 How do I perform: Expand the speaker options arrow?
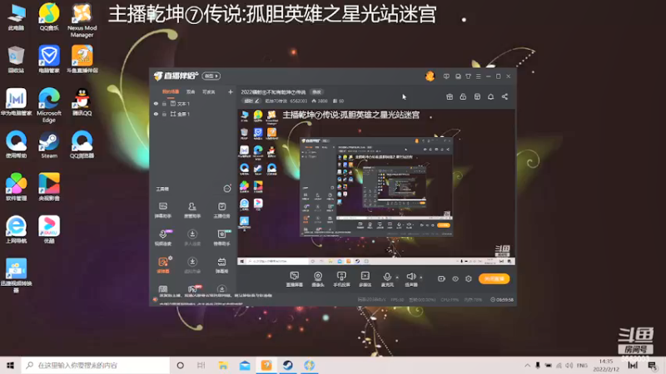pyautogui.click(x=421, y=278)
